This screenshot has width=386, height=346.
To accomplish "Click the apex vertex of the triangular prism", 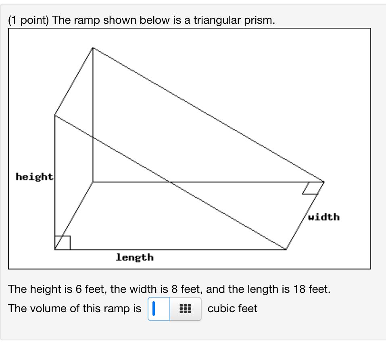I will coord(93,47).
